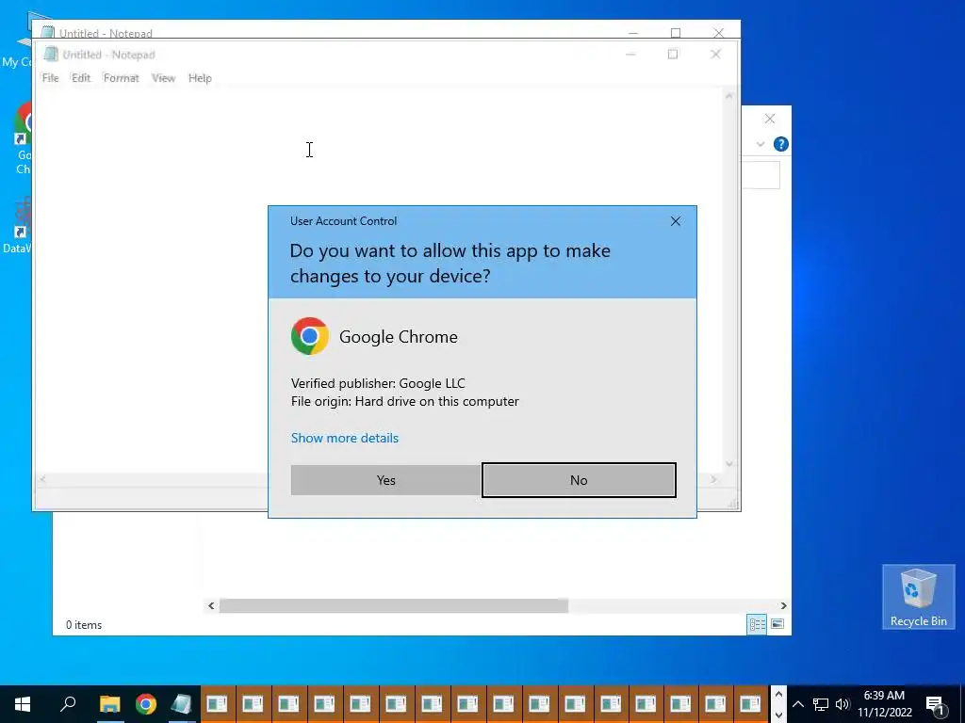This screenshot has height=723, width=965.
Task: Click File Explorer scrollbar right arrow
Action: point(783,605)
